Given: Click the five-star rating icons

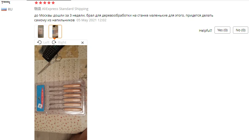Looking at the screenshot, I should point(45,3).
